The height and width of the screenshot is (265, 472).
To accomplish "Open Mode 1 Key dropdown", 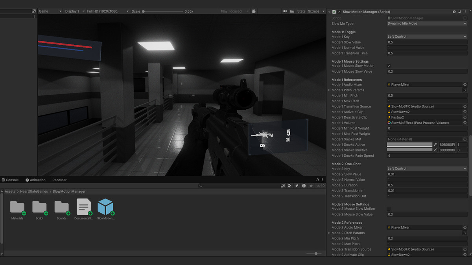I will coord(427,37).
